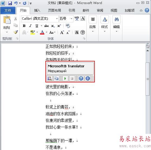
Task: Click the Character Border A icon
Action: (83, 18)
